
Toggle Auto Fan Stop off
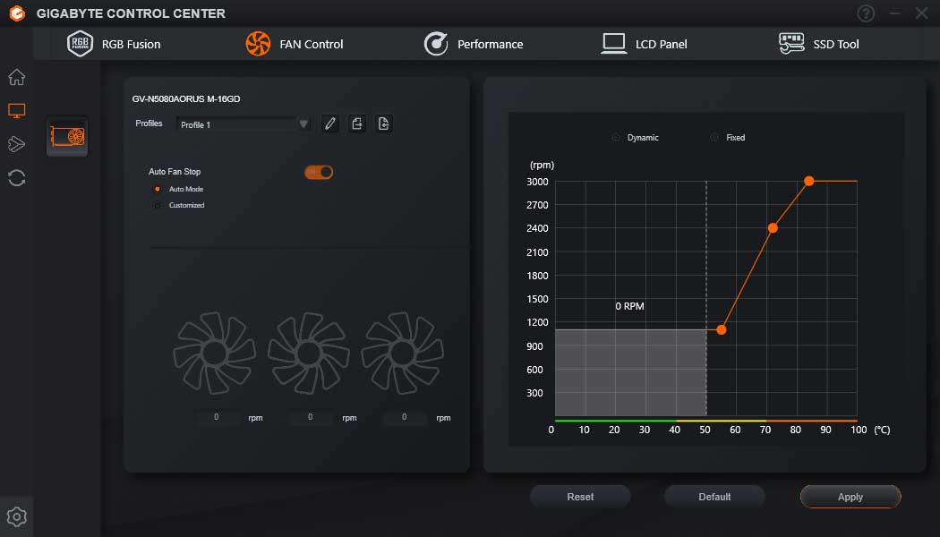(318, 171)
